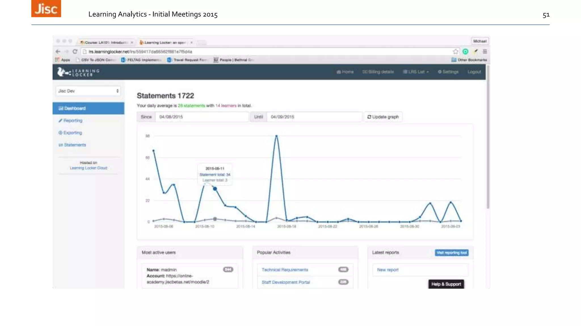Image resolution: width=581 pixels, height=326 pixels.
Task: Click the Learning Locker logo
Action: click(x=79, y=72)
